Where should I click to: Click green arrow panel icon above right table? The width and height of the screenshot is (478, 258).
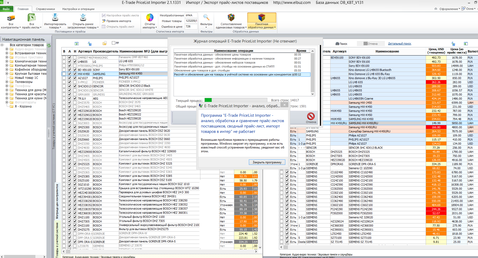click(x=466, y=44)
